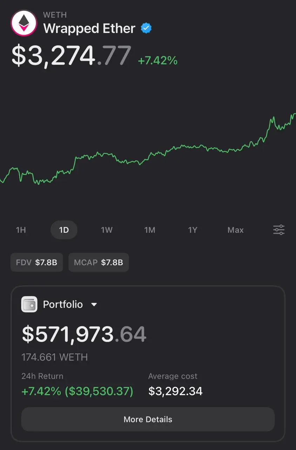The image size is (296, 450).
Task: Tap the FDV $7.8B chip
Action: [x=36, y=262]
